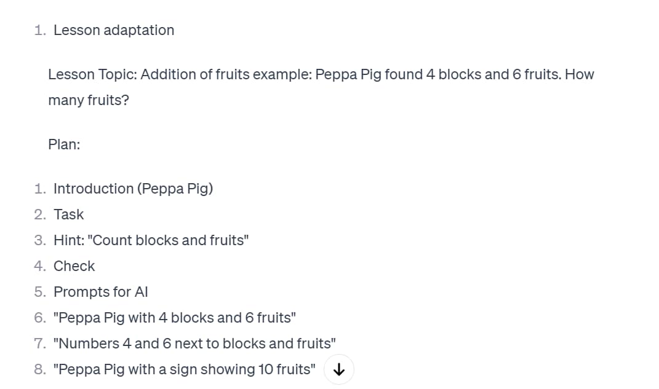Click 'Prompts for AI' list item
This screenshot has height=389, width=659.
tap(101, 292)
